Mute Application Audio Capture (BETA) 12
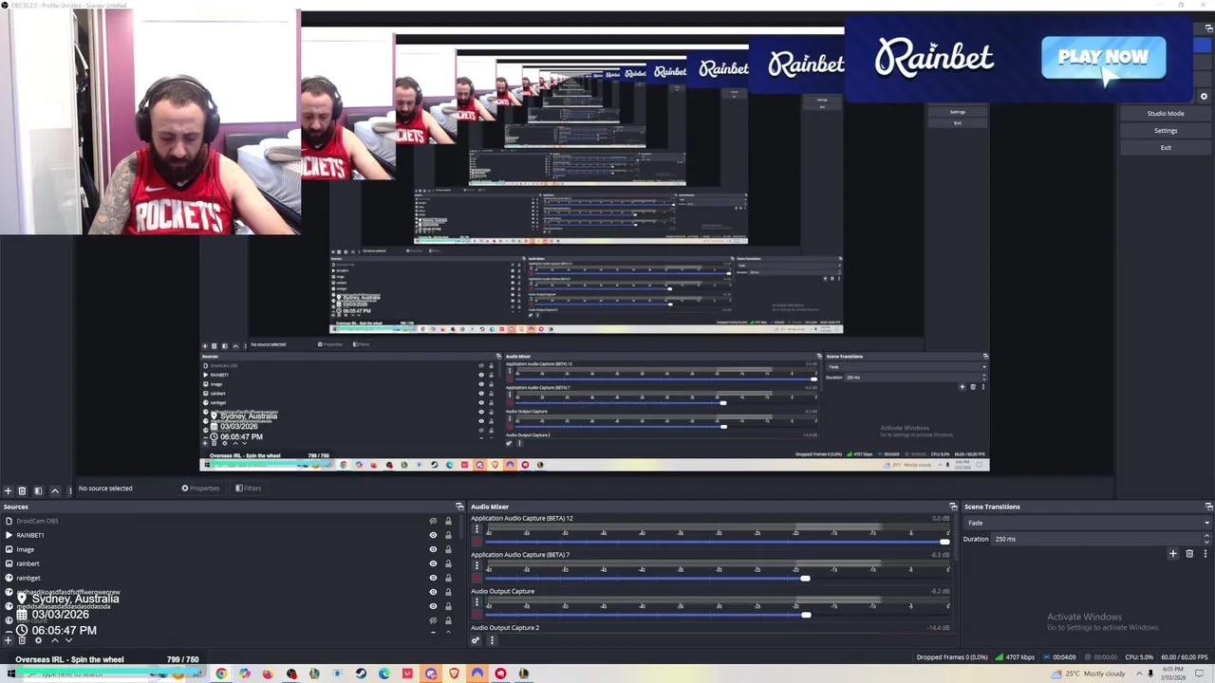The width and height of the screenshot is (1215, 683). (477, 542)
